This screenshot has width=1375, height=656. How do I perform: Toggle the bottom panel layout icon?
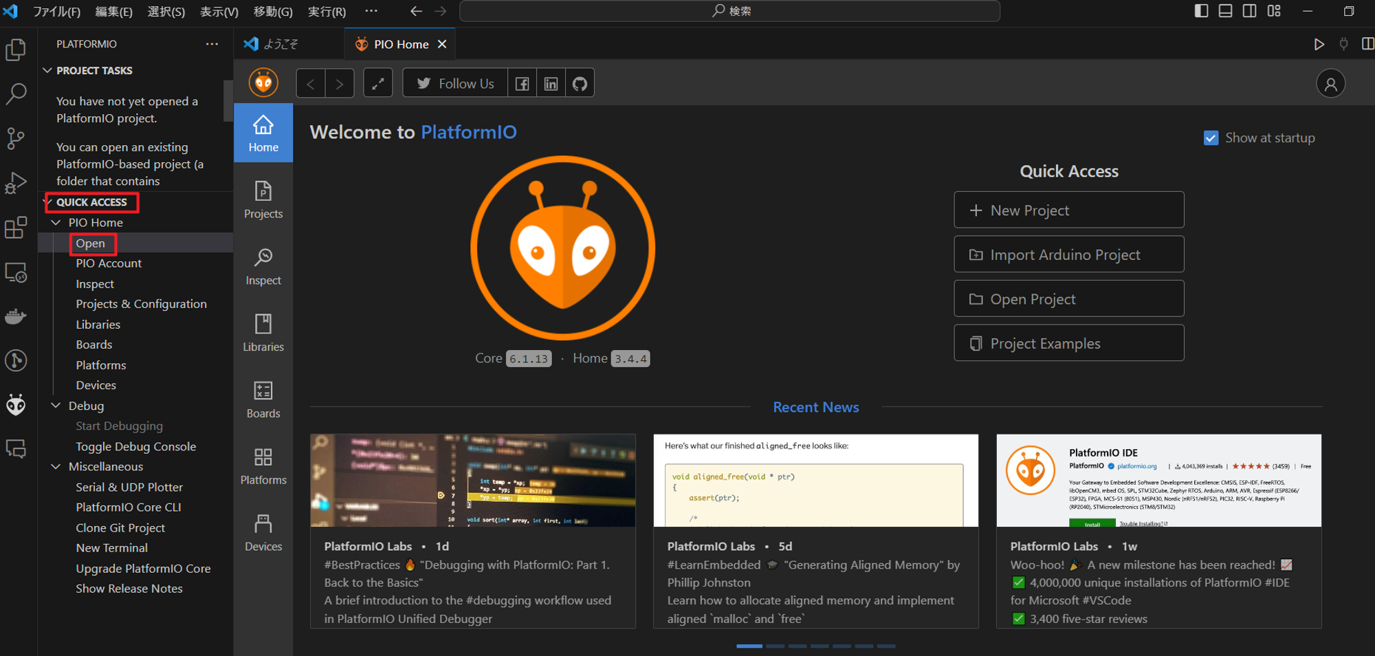[1225, 11]
